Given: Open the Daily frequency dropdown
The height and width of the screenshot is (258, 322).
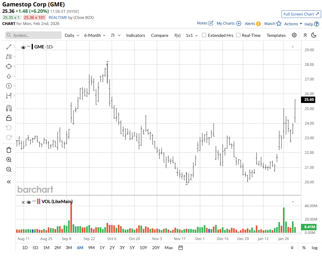Looking at the screenshot, I should (72, 35).
